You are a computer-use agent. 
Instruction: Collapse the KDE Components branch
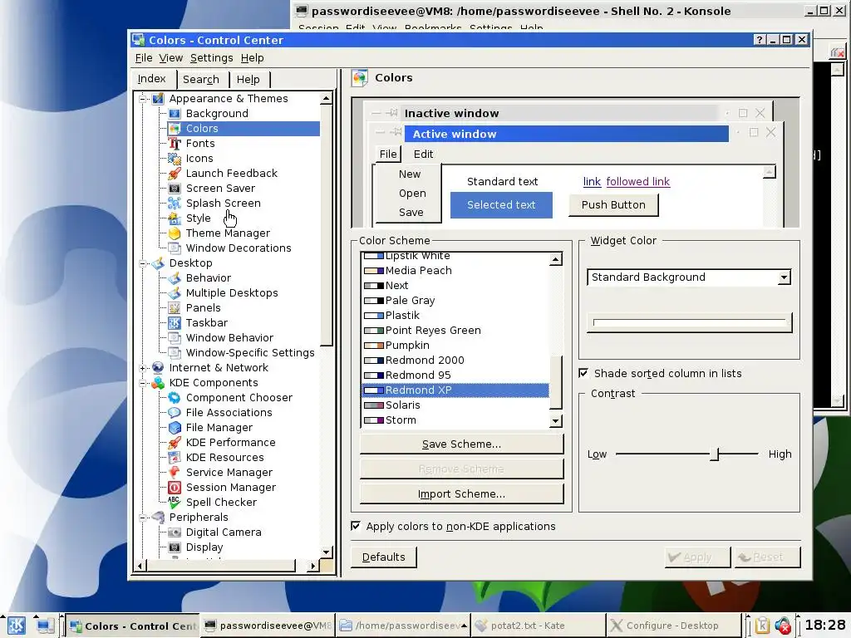[143, 383]
